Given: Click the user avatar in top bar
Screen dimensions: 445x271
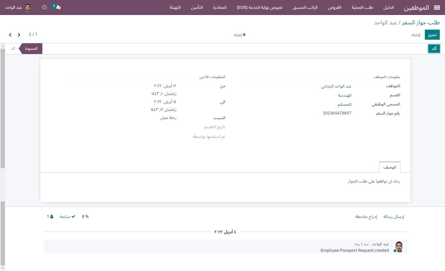Looking at the screenshot, I should coord(28,7).
